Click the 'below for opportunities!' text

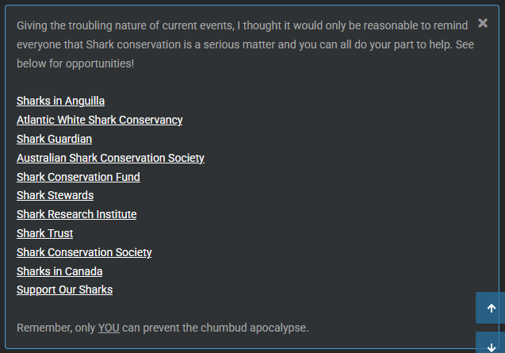(x=75, y=63)
